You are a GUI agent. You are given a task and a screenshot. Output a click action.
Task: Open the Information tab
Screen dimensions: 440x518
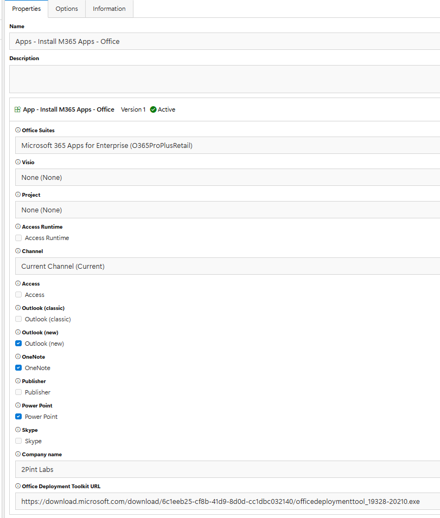[109, 9]
